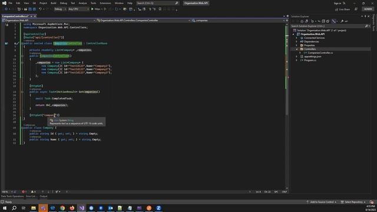
Task: Click the Visual Studio taskbar icon
Action: tap(81, 208)
